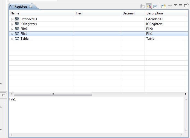Expand the IORegisters tree node

tap(12, 24)
